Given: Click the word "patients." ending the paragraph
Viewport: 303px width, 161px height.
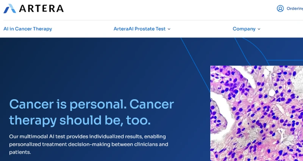Looking at the screenshot, I should pos(20,152).
